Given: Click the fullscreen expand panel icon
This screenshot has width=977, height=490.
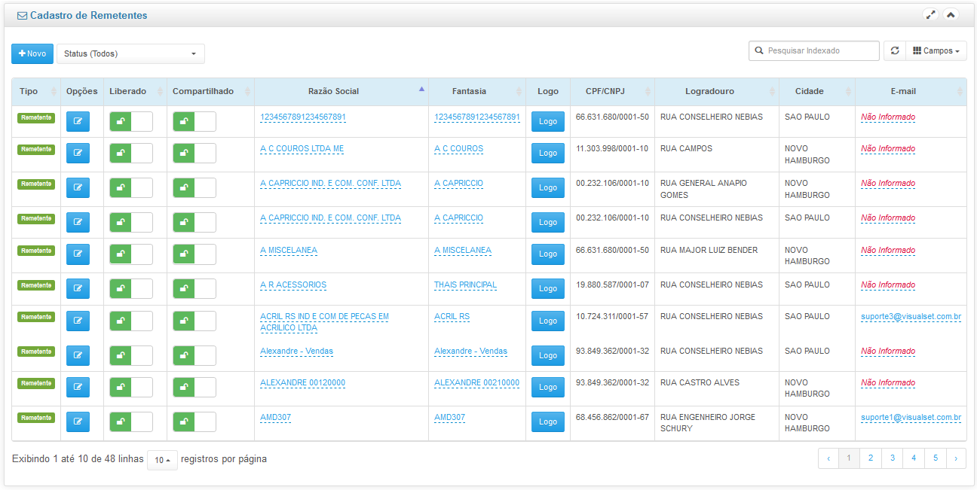Looking at the screenshot, I should pyautogui.click(x=930, y=15).
